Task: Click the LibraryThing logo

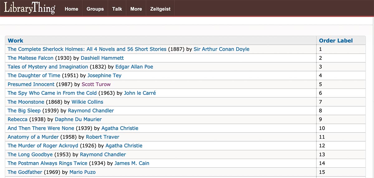Action: click(x=30, y=8)
